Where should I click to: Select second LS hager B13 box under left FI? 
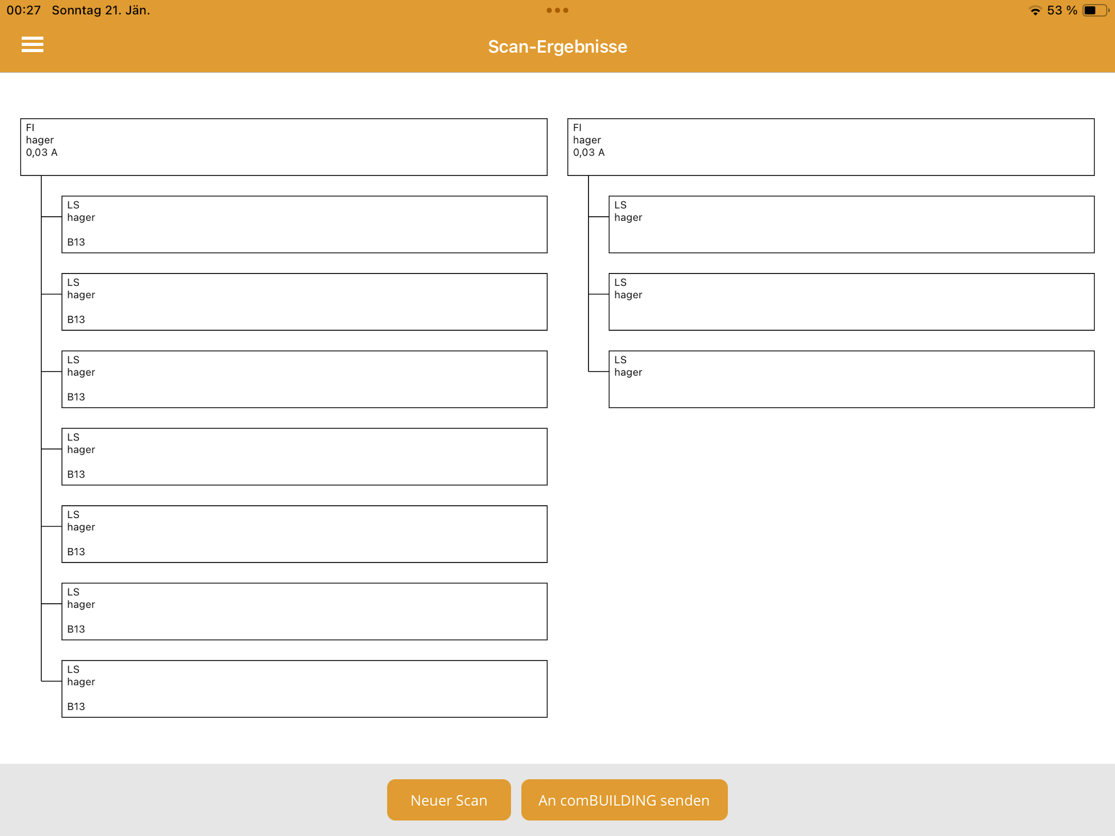304,302
